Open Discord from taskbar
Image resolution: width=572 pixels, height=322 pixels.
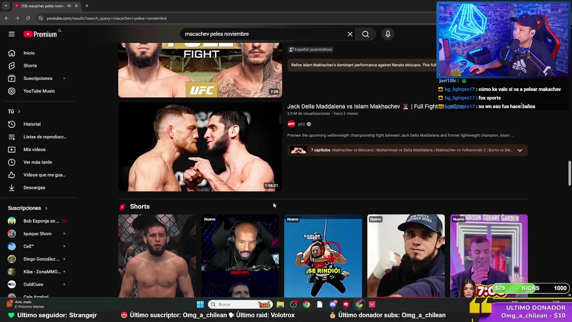point(332,305)
